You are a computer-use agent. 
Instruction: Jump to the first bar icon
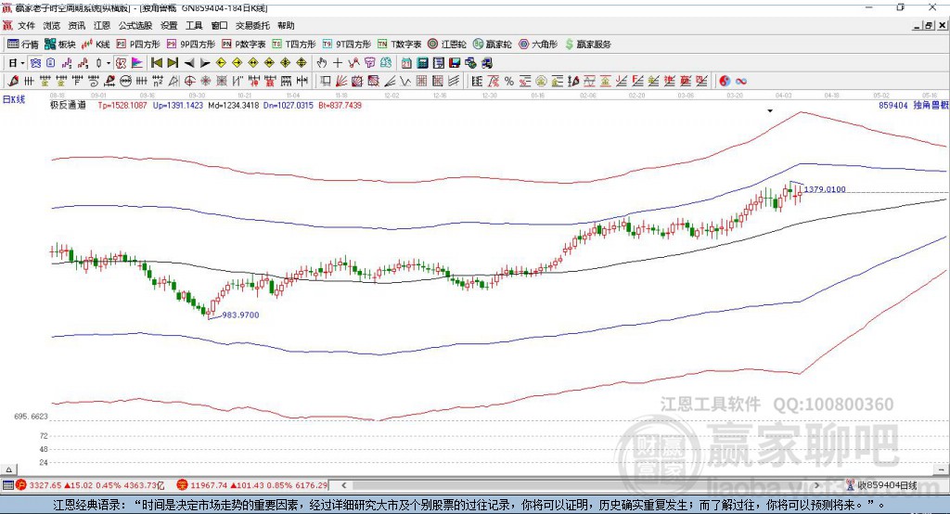[x=156, y=63]
